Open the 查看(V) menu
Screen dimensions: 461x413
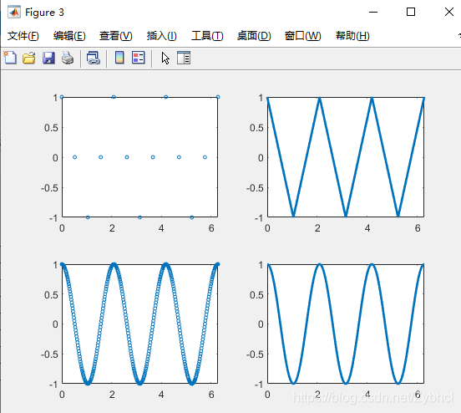click(x=116, y=36)
